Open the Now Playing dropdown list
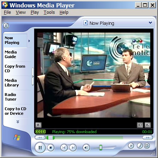The height and width of the screenshot is (158, 158). (x=118, y=23)
